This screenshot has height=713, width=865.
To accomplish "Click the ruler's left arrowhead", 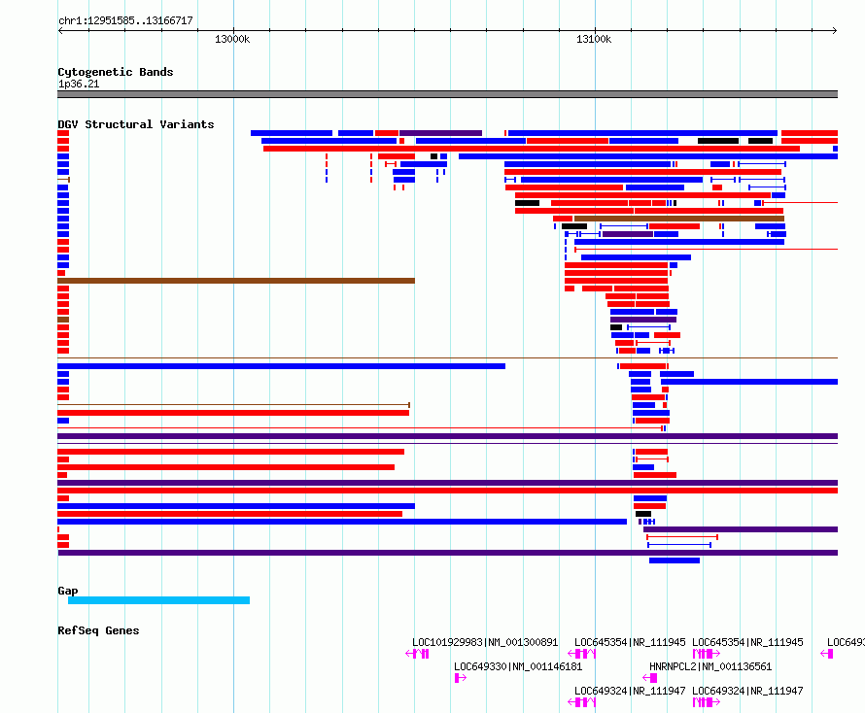I will tap(60, 30).
